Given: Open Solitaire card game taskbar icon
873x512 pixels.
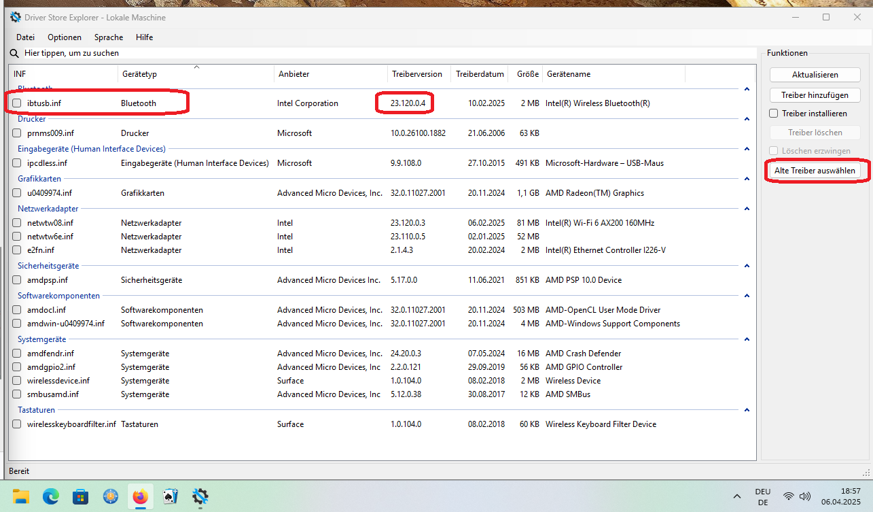Looking at the screenshot, I should 170,496.
